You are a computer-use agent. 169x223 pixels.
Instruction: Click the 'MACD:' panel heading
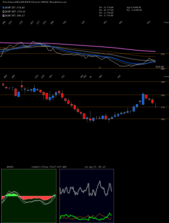point(10,167)
